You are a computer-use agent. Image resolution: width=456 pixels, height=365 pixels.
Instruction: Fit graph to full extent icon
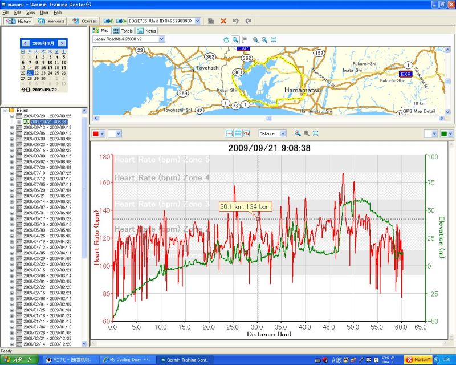pyautogui.click(x=316, y=133)
